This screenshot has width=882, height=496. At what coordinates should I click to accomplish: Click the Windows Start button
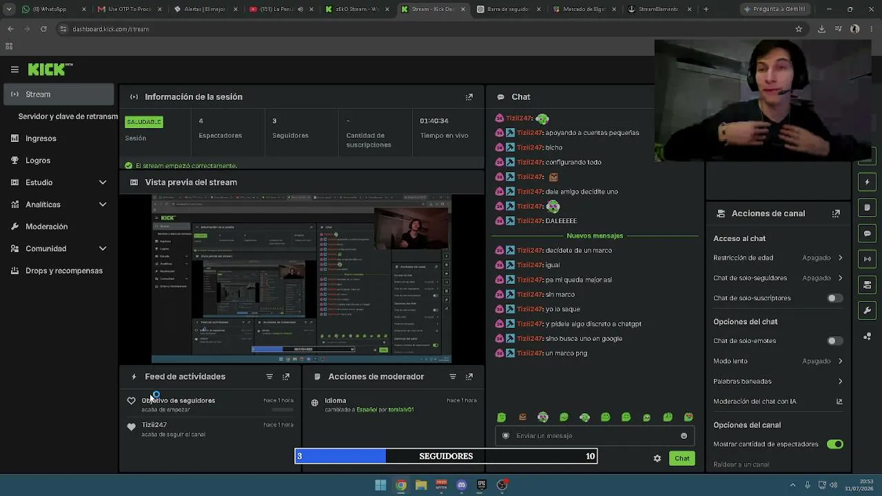pos(380,485)
